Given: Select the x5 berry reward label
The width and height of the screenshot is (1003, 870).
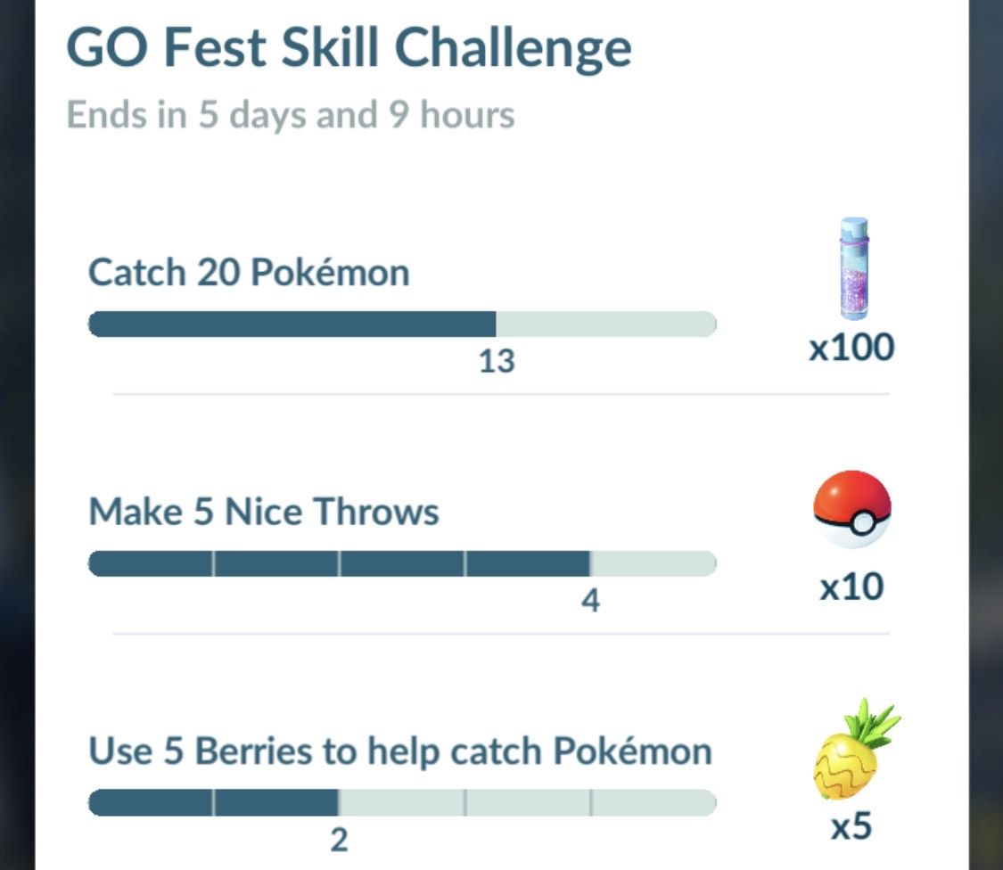Looking at the screenshot, I should click(853, 826).
